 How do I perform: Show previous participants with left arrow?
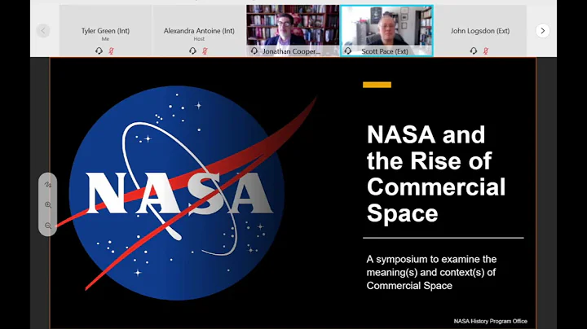(x=43, y=31)
